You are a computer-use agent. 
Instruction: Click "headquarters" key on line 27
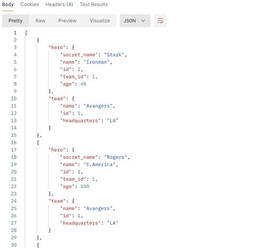click(x=81, y=223)
